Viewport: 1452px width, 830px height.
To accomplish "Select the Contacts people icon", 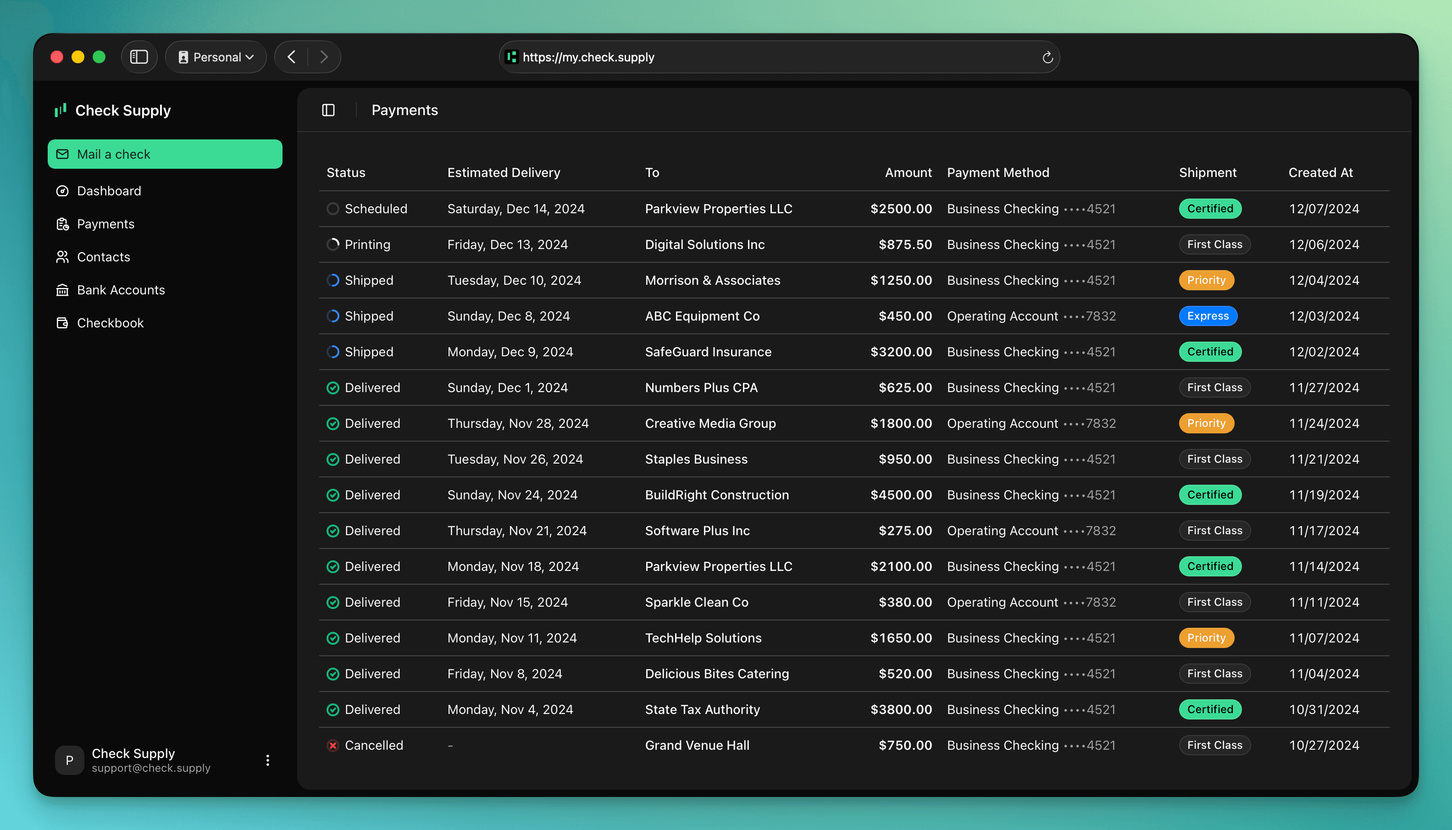I will tap(62, 256).
